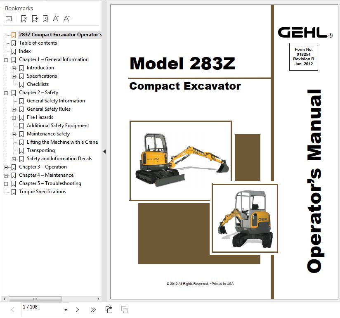Go to Chapter 1 – General Information
340x318 pixels.
(x=54, y=59)
